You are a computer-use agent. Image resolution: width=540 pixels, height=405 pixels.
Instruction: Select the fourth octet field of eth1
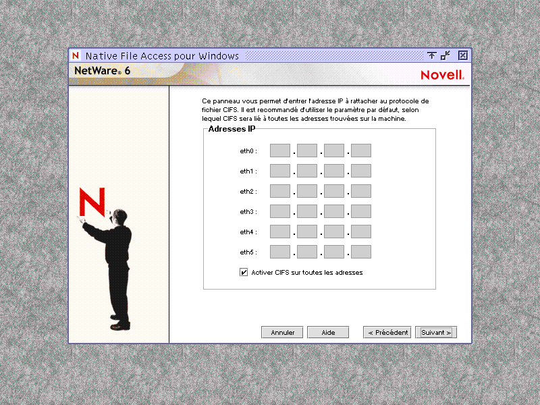pyautogui.click(x=361, y=171)
